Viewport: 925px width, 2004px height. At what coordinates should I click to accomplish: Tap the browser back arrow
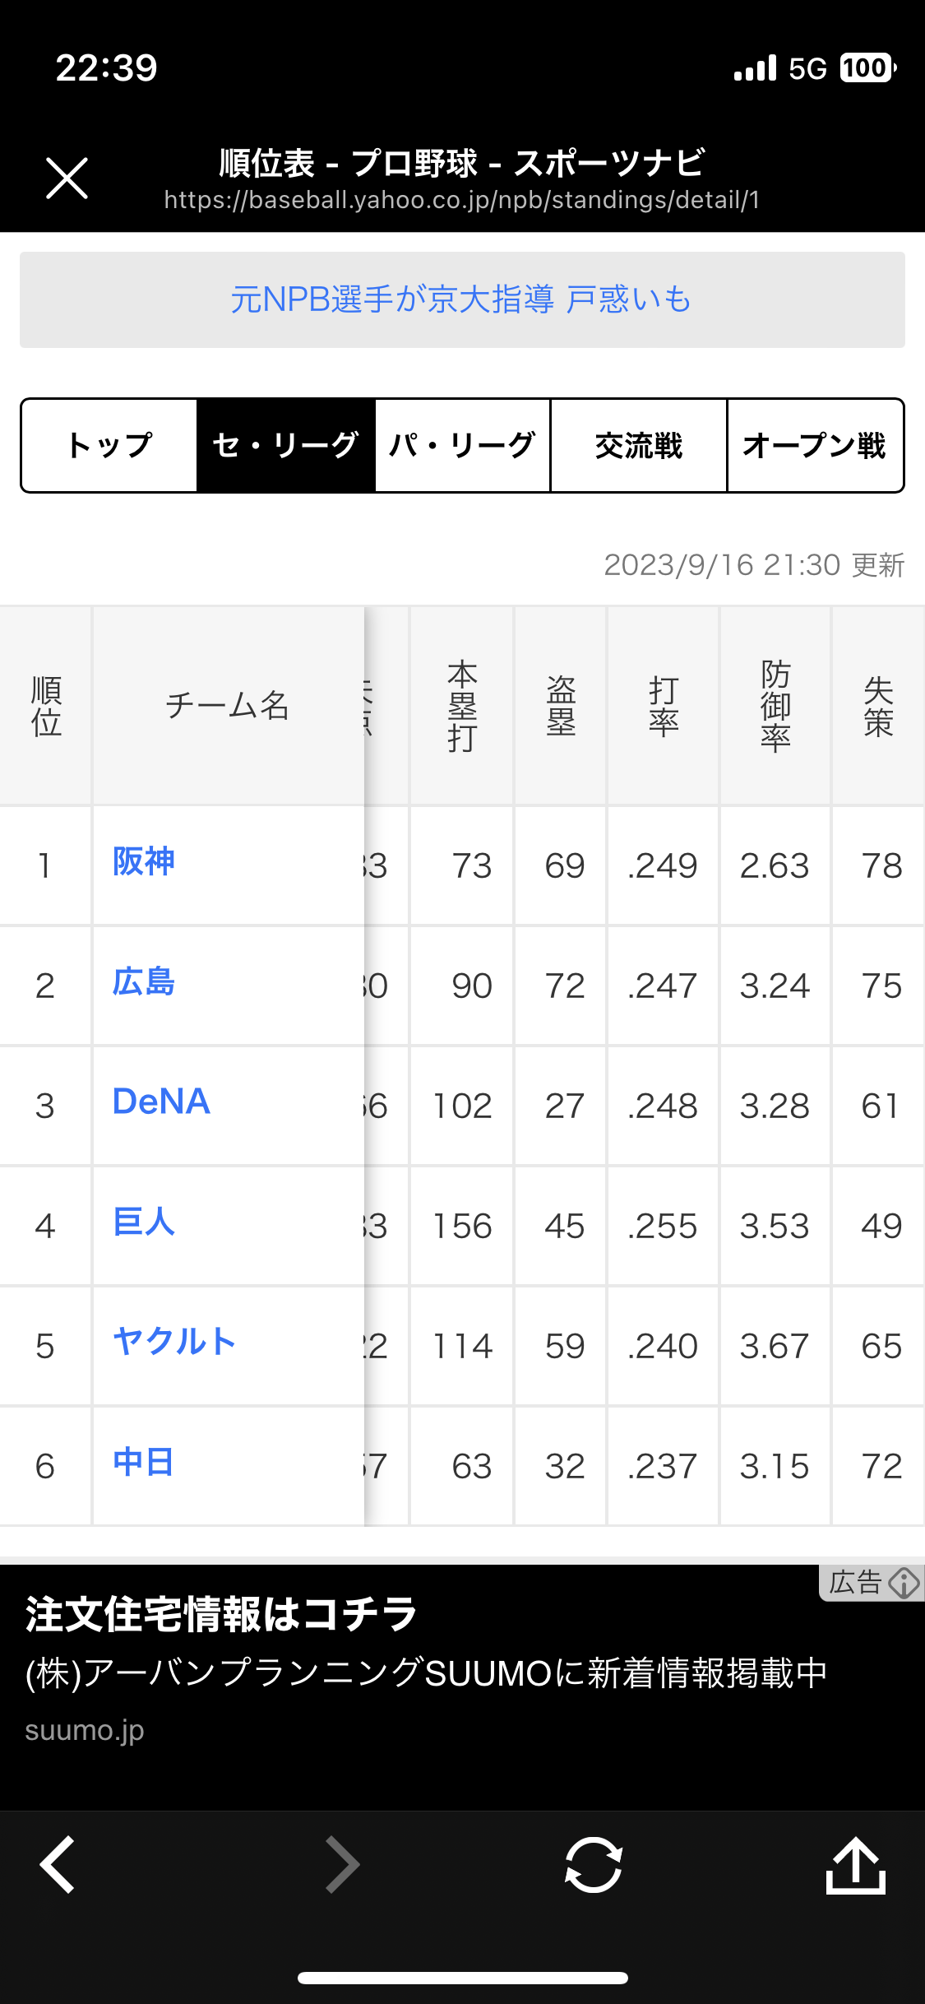[x=58, y=1864]
